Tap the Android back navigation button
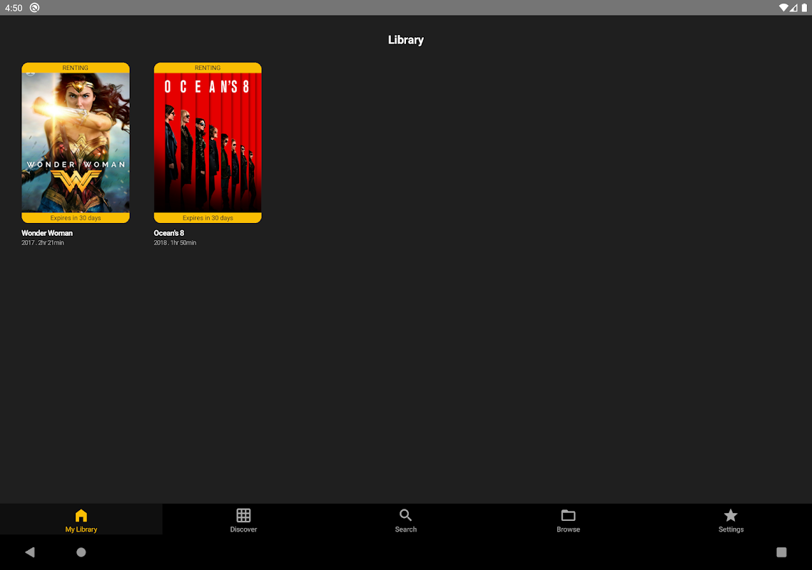 pos(30,552)
